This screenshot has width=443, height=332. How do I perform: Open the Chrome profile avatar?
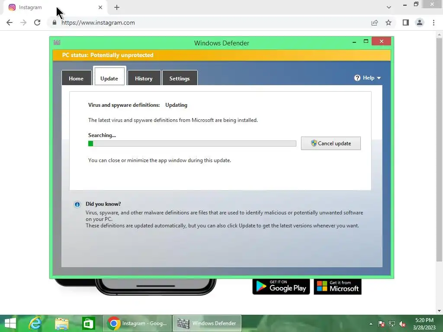tap(420, 22)
